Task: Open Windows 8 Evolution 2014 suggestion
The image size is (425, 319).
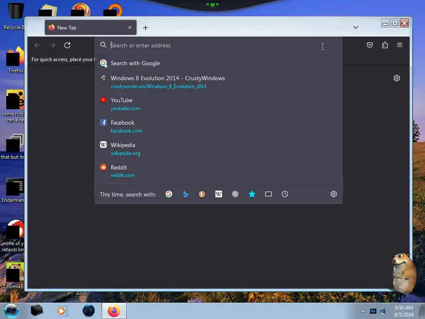Action: point(218,82)
